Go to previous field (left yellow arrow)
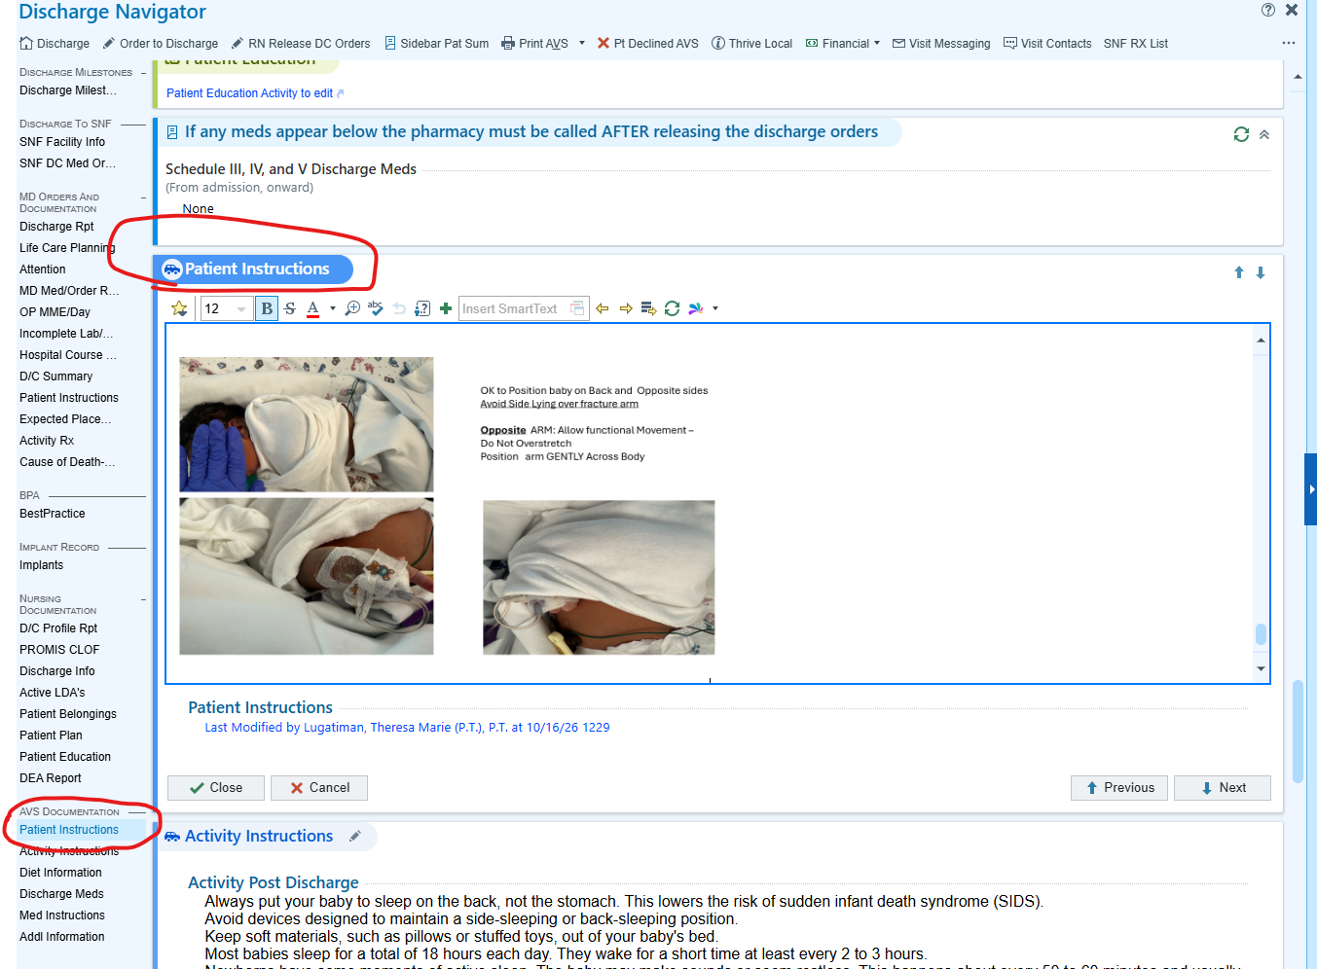 pos(603,308)
